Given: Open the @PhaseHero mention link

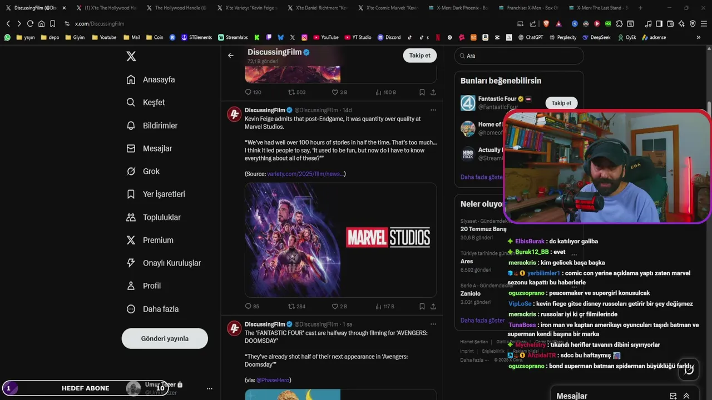Looking at the screenshot, I should (x=273, y=380).
